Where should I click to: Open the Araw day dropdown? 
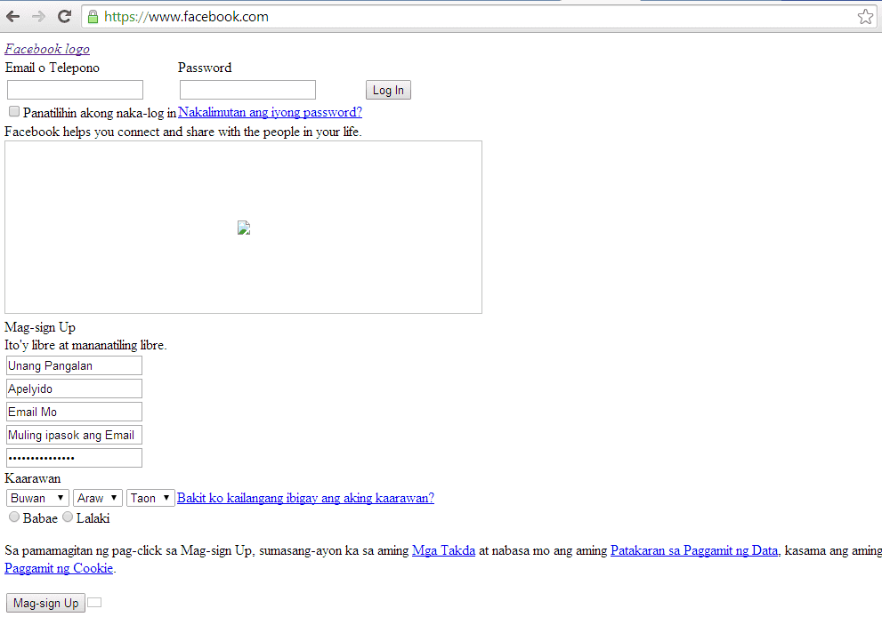tap(98, 498)
